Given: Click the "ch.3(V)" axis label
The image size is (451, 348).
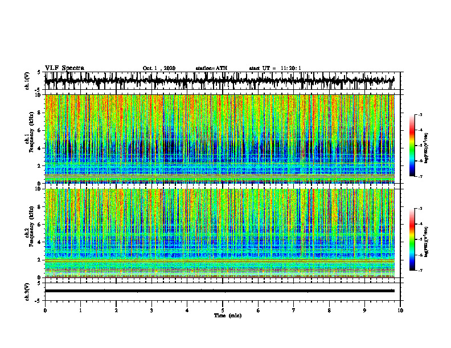Looking at the screenshot, I should click(27, 292).
